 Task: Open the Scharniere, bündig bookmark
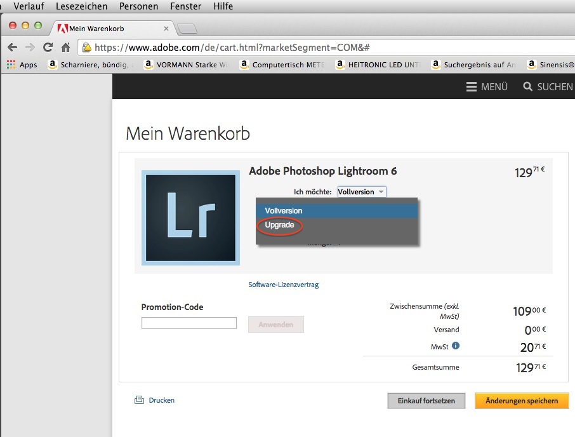coord(89,65)
